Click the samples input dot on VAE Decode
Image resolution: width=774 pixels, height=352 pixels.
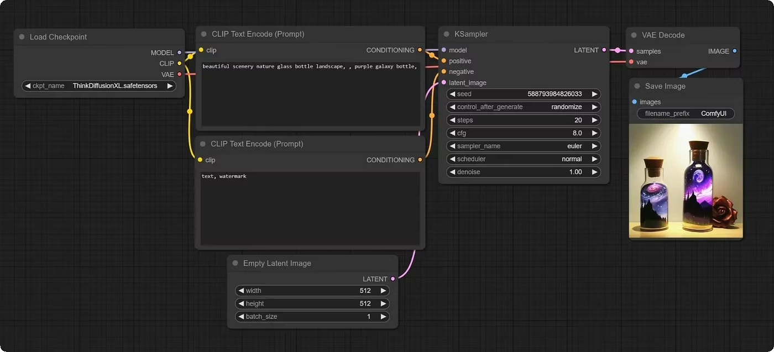pos(631,51)
